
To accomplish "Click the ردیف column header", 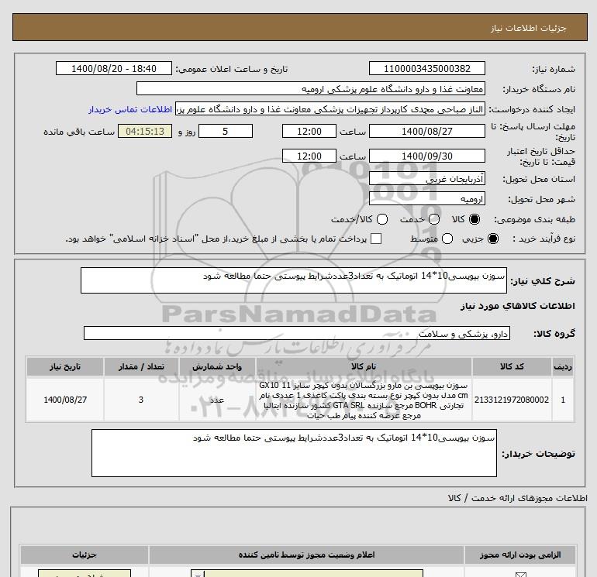I will (x=563, y=366).
